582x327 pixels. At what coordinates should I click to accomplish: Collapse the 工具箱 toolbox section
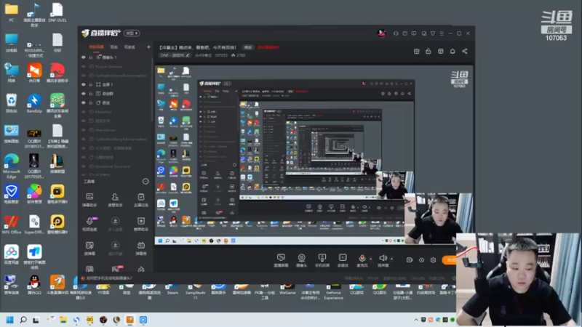click(x=145, y=181)
